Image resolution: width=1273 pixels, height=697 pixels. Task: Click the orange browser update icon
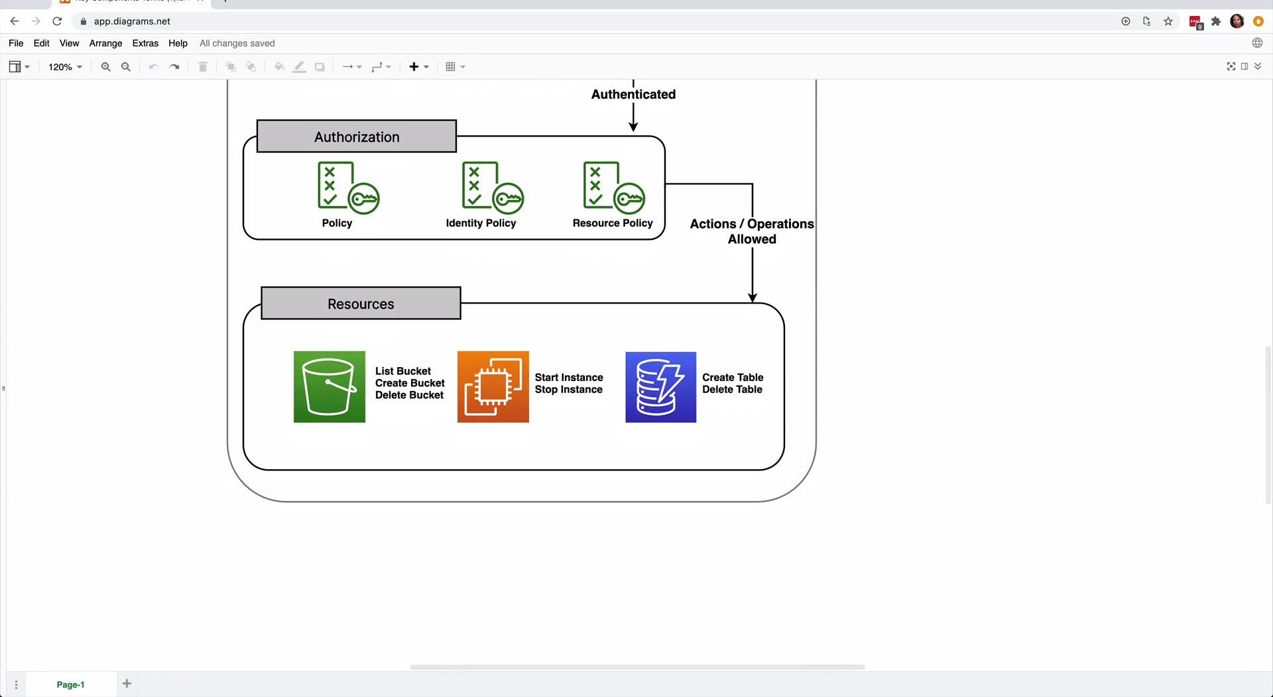[1258, 21]
